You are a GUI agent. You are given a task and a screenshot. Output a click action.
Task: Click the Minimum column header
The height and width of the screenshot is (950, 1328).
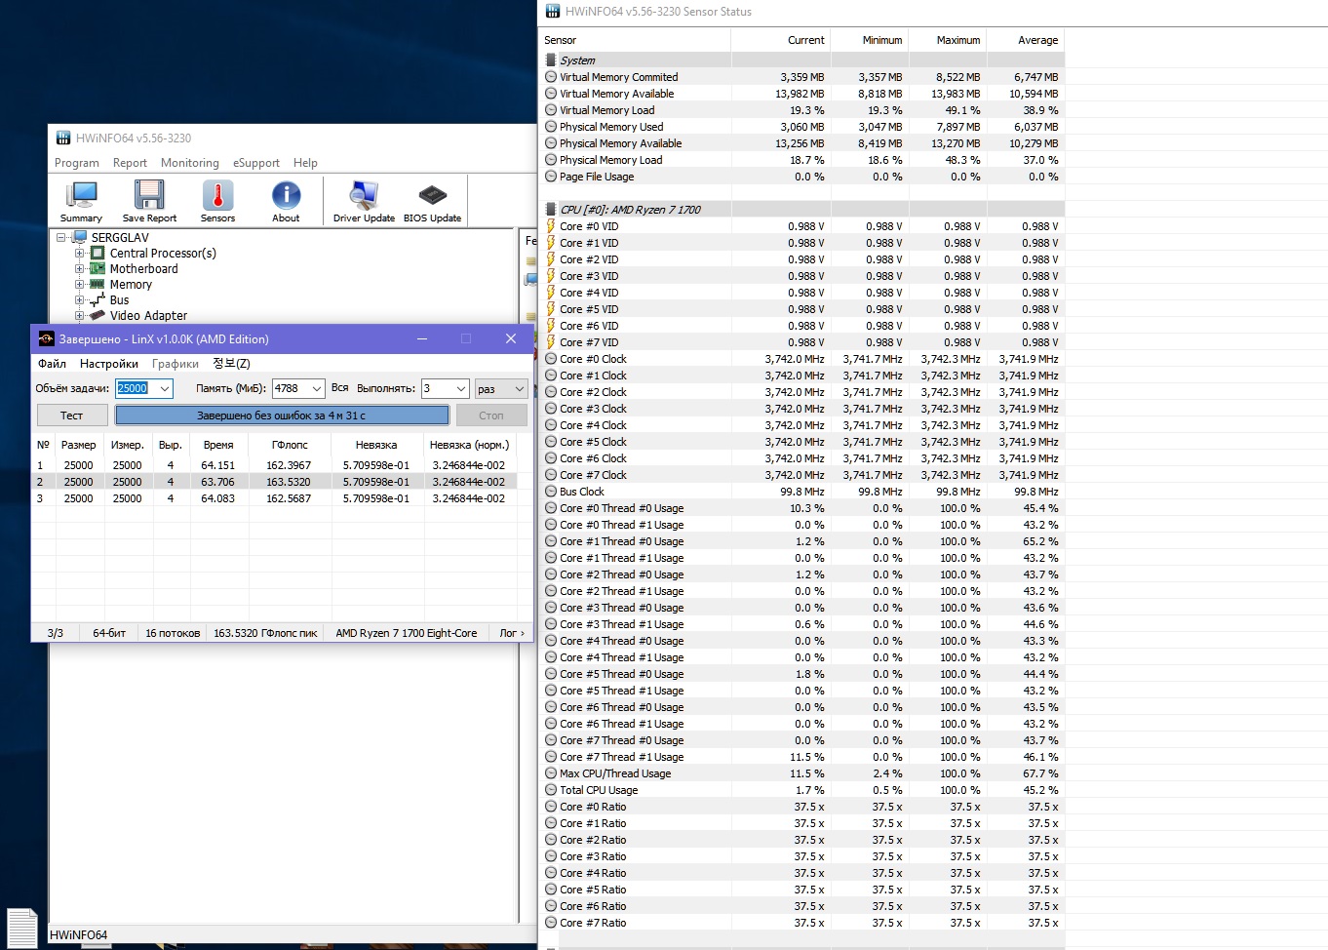click(x=870, y=40)
